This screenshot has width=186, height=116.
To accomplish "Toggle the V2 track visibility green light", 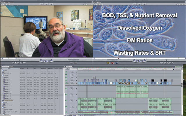I will coord(67,80).
